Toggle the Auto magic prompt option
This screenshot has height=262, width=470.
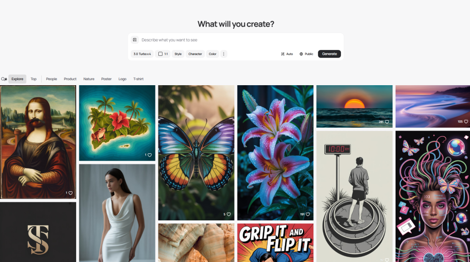(287, 54)
